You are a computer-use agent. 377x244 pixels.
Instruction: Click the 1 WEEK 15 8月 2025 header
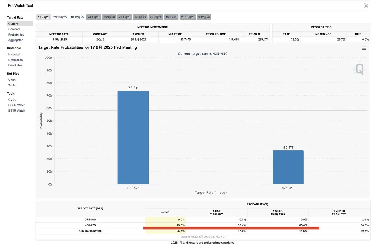tap(278, 213)
